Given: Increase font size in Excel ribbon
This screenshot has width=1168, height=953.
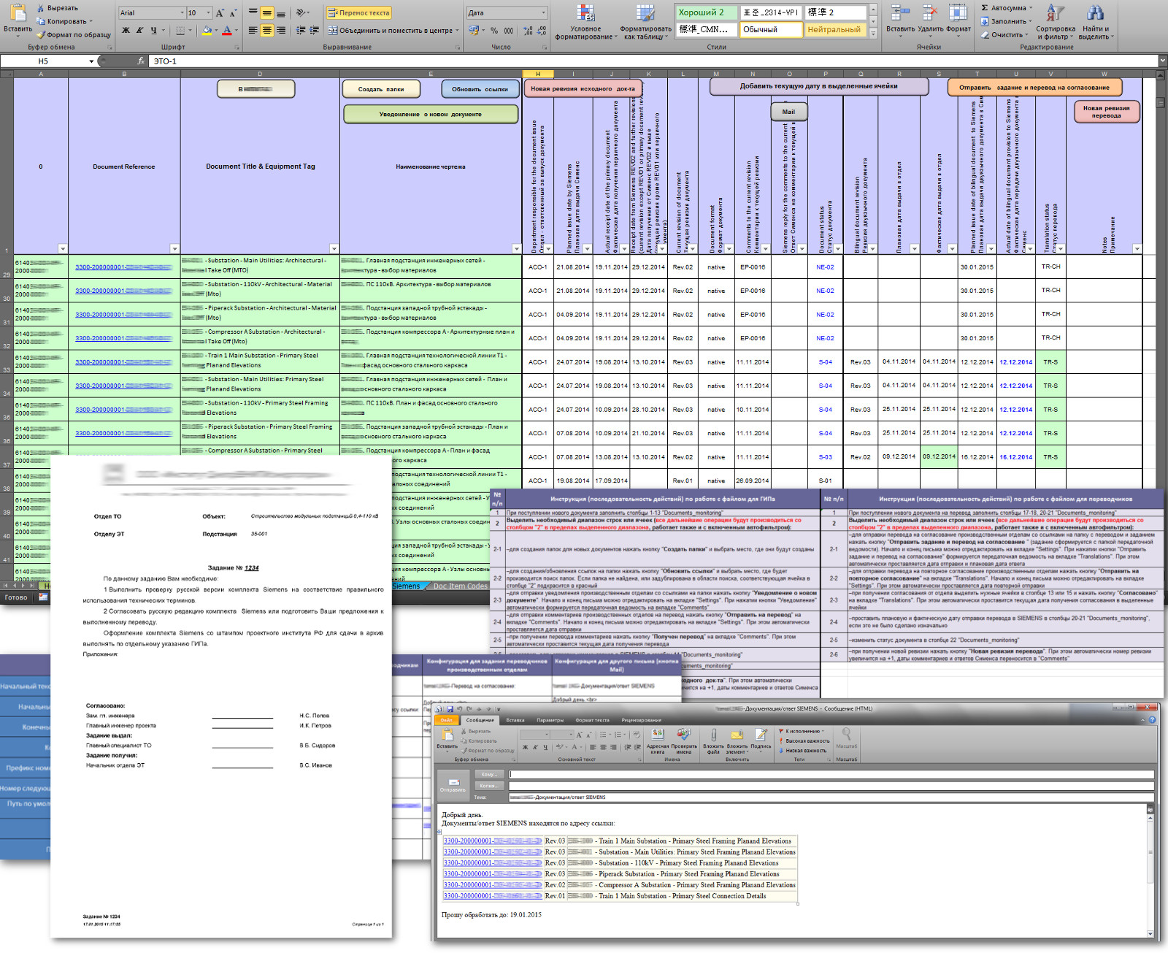Looking at the screenshot, I should pyautogui.click(x=220, y=13).
